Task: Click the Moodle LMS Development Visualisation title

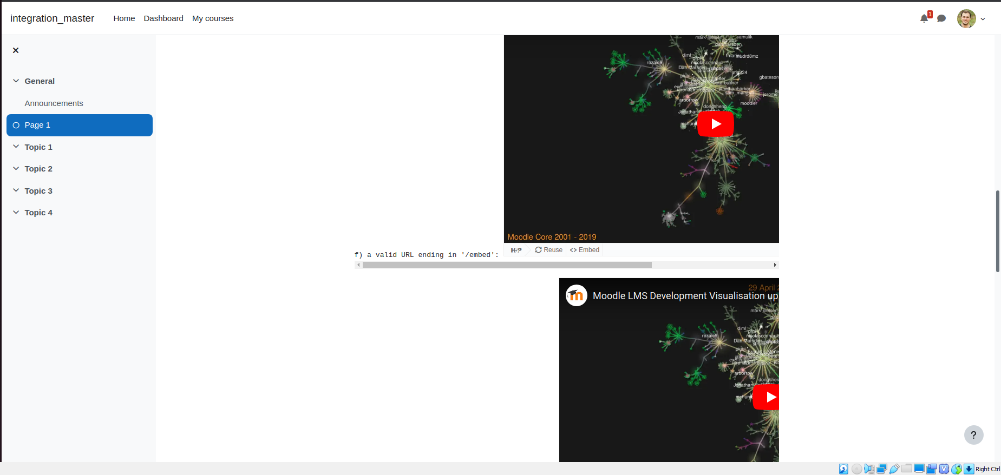Action: point(685,296)
